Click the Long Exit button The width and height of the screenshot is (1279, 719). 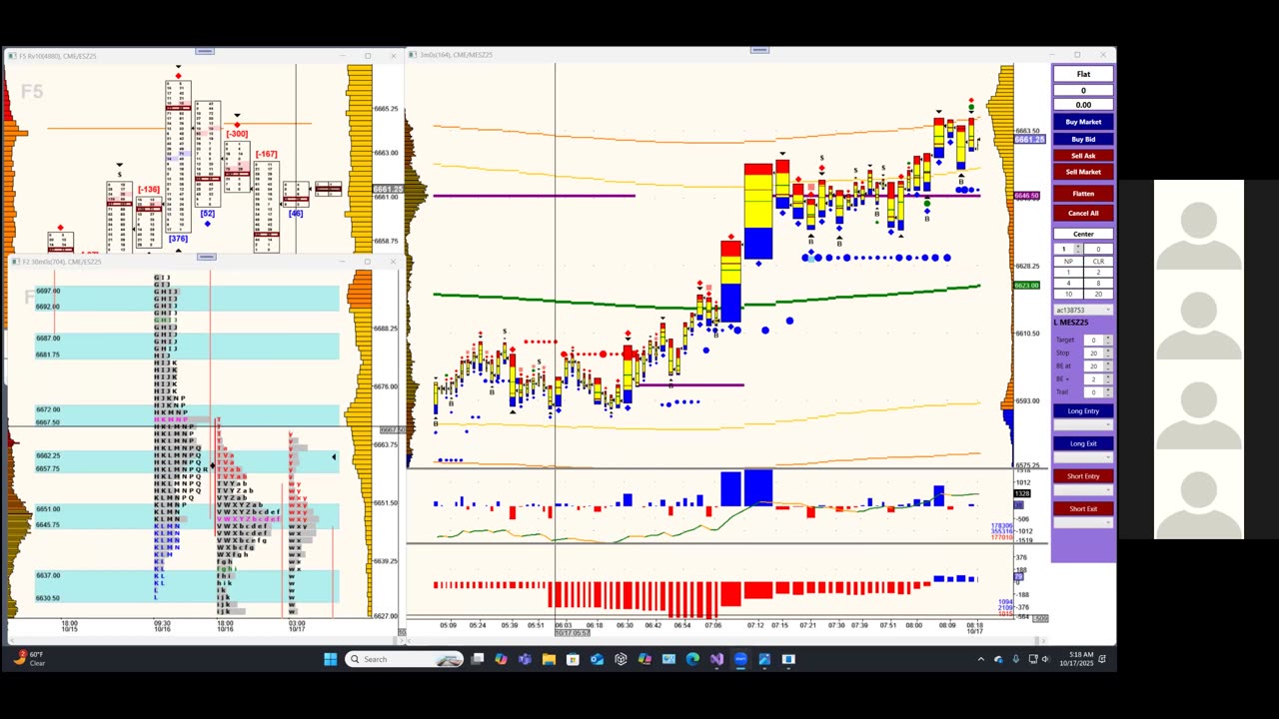click(1083, 443)
